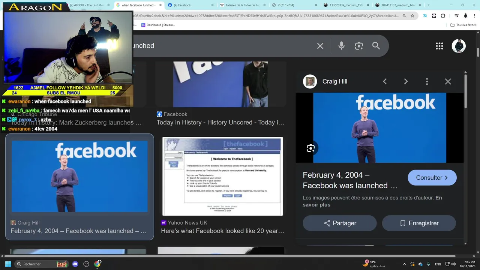Switch to the 'Z (215×234)' tab
Screen dimensions: 480x270
click(x=294, y=5)
